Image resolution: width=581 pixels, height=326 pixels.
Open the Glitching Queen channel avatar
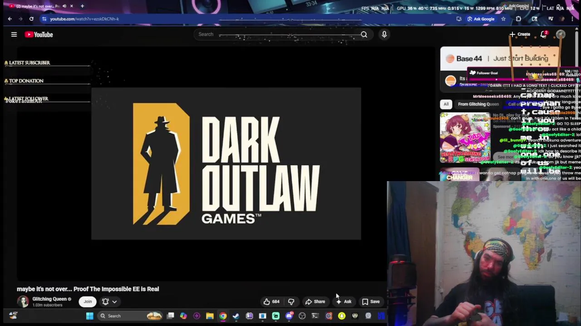point(23,302)
